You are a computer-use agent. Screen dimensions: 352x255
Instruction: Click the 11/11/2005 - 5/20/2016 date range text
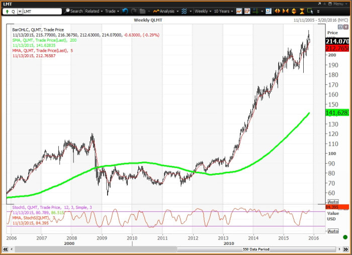(x=321, y=20)
